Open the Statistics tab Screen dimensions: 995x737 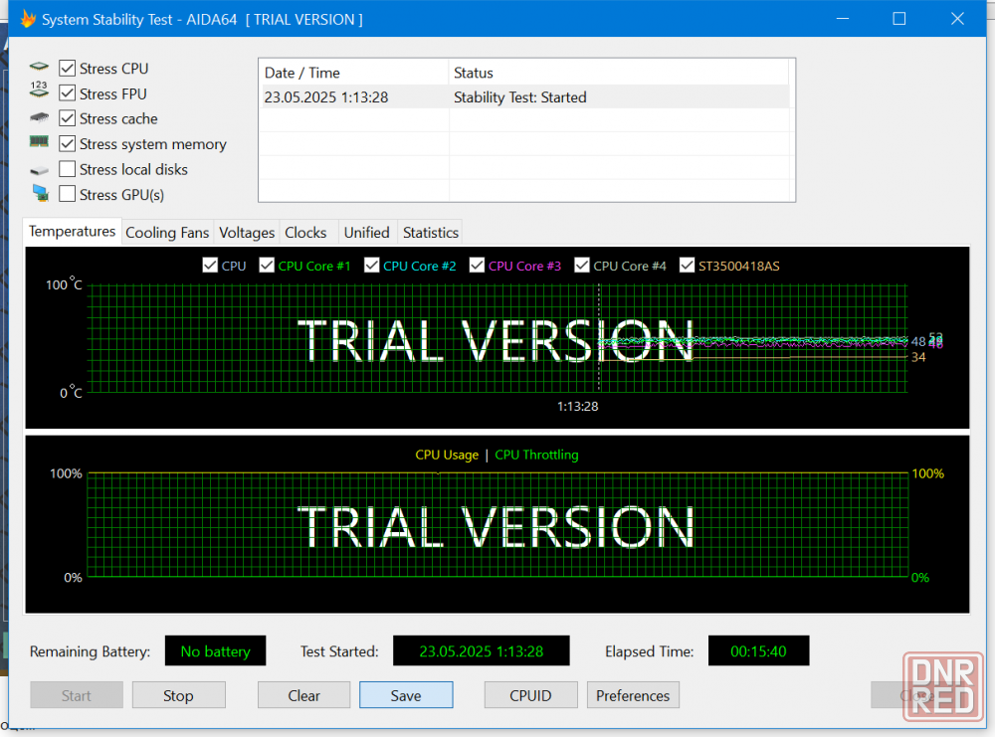click(430, 233)
